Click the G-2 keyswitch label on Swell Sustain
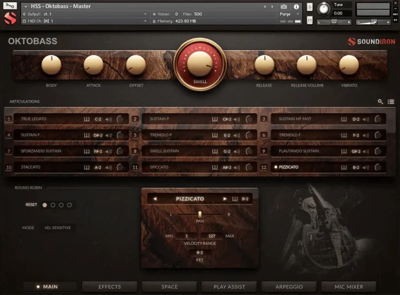The height and width of the screenshot is (295, 400). 227,152
